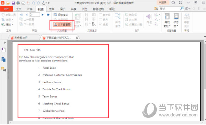Click the 未登录 not-signed-in button

point(163,2)
